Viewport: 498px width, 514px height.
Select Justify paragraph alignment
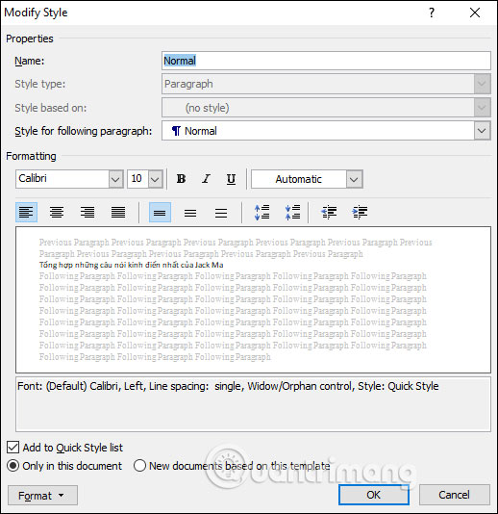pos(118,212)
